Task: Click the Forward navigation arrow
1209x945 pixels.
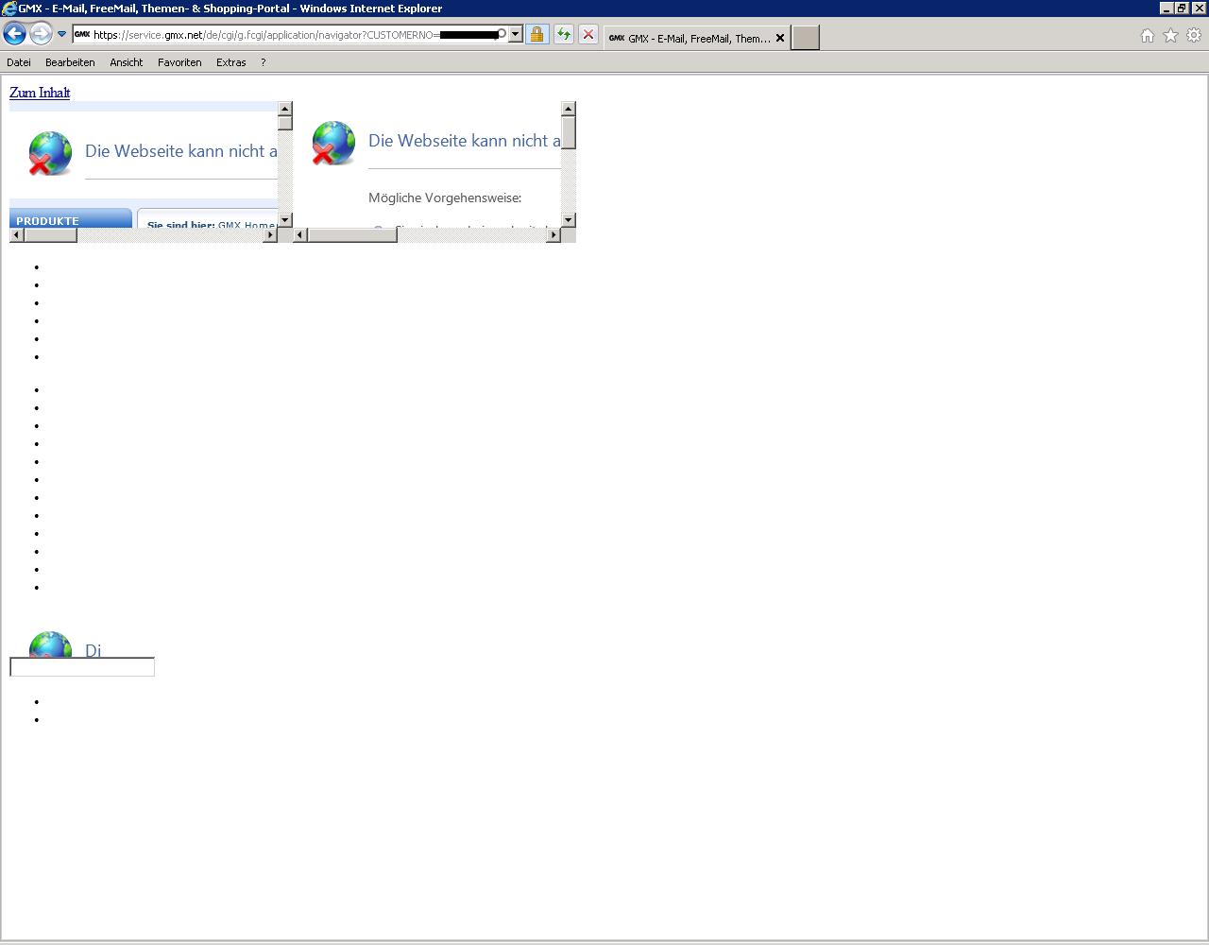Action: pos(40,34)
